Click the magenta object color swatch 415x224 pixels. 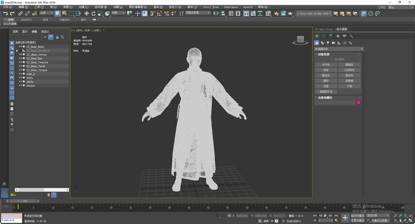coord(358,102)
